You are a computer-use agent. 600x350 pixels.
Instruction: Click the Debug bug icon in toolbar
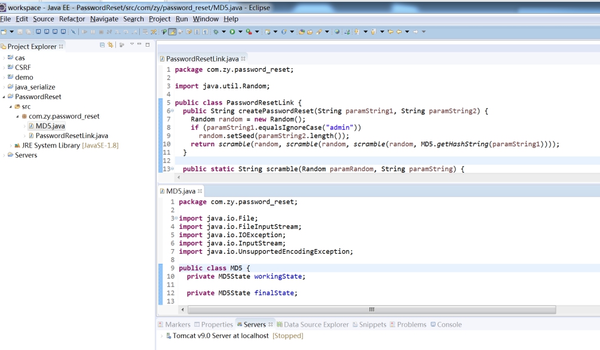pyautogui.click(x=216, y=32)
